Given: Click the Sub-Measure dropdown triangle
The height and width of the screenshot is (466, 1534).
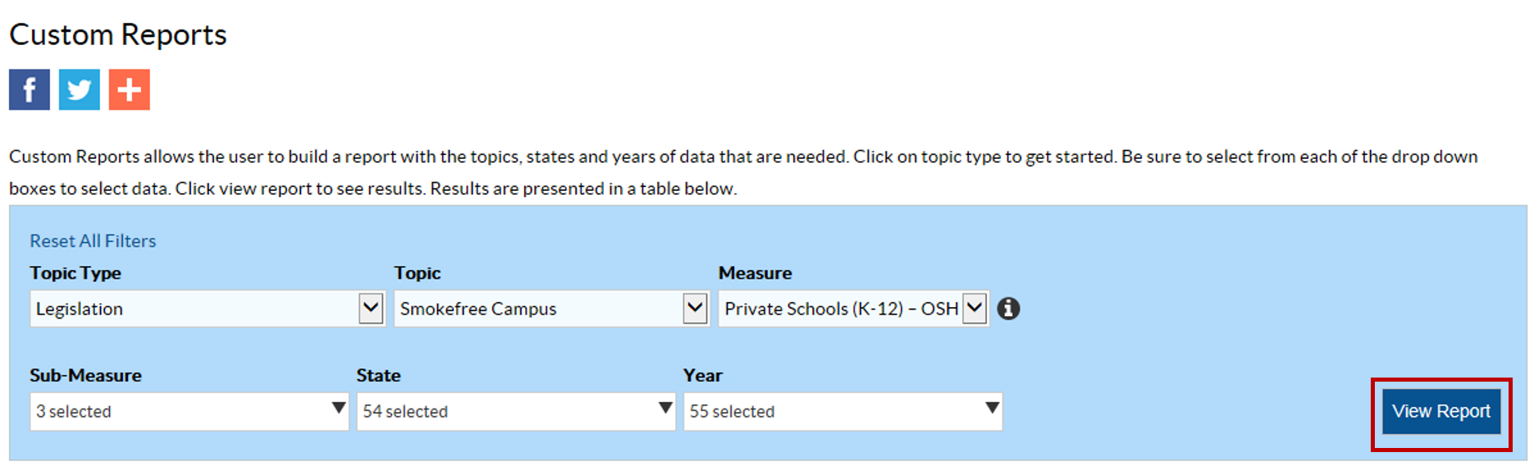Looking at the screenshot, I should pyautogui.click(x=338, y=408).
